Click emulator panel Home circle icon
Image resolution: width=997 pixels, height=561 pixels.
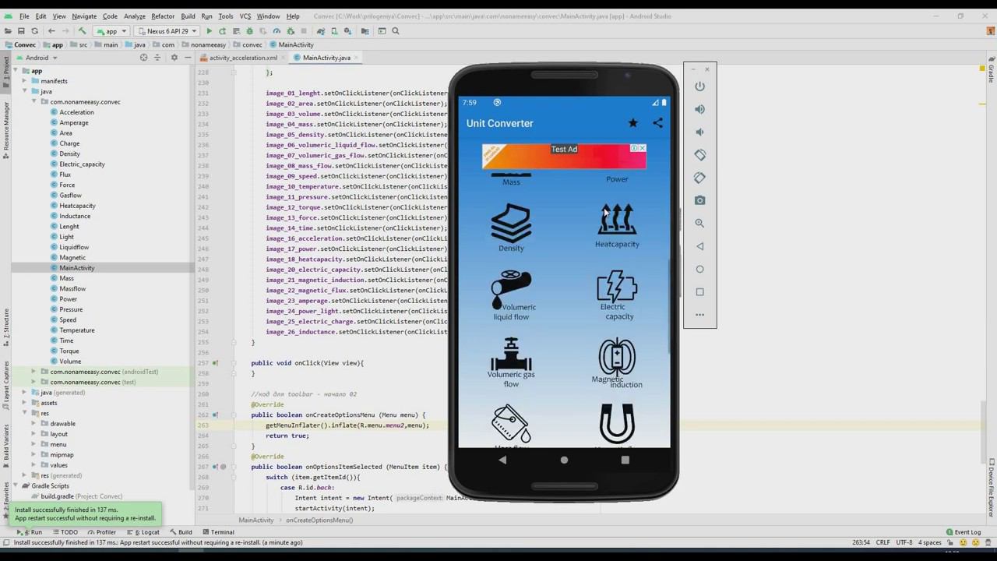(x=699, y=269)
